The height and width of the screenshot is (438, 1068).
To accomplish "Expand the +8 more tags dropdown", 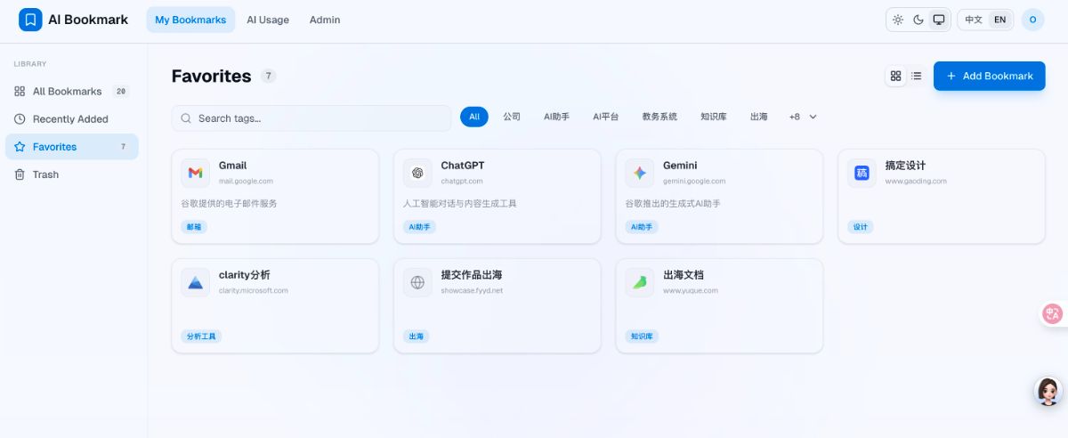I will tap(803, 117).
